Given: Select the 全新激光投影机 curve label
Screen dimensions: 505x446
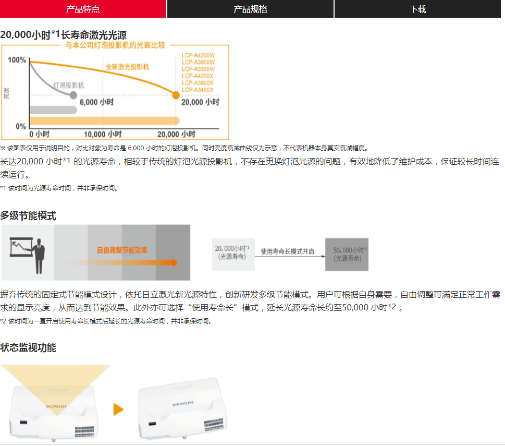Looking at the screenshot, I should (127, 67).
